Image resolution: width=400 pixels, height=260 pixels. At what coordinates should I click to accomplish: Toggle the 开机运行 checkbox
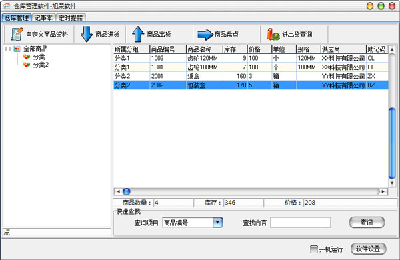pyautogui.click(x=314, y=249)
